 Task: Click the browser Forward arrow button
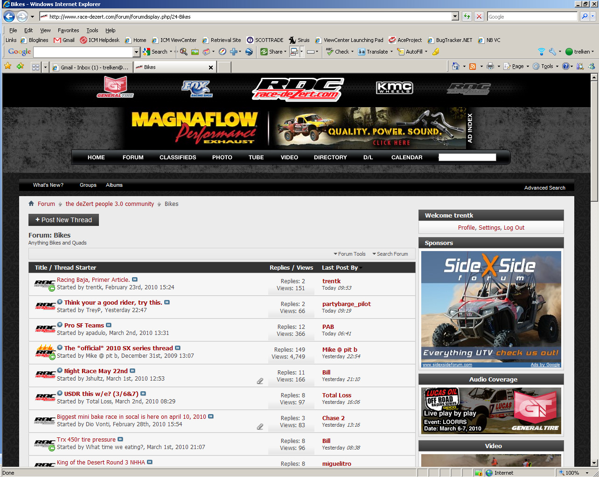pyautogui.click(x=22, y=16)
